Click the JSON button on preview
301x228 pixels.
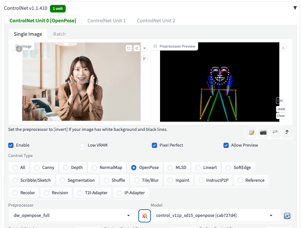click(x=281, y=109)
